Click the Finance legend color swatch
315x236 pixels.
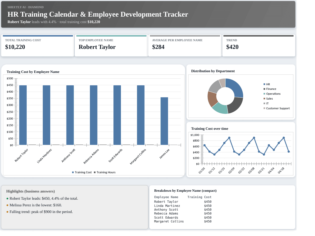[264, 89]
